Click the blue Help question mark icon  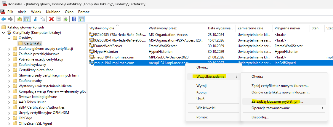74,19
